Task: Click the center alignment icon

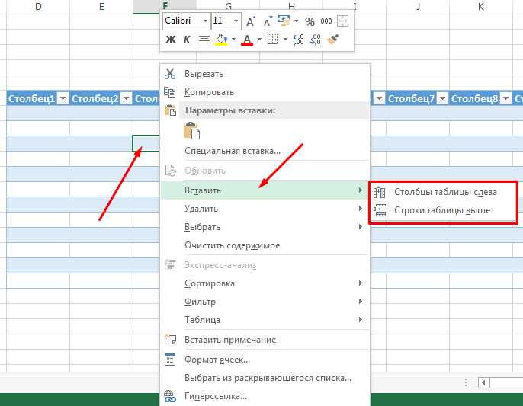Action: pyautogui.click(x=204, y=40)
